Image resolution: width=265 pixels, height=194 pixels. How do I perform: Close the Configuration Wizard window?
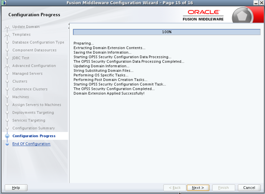262,3
